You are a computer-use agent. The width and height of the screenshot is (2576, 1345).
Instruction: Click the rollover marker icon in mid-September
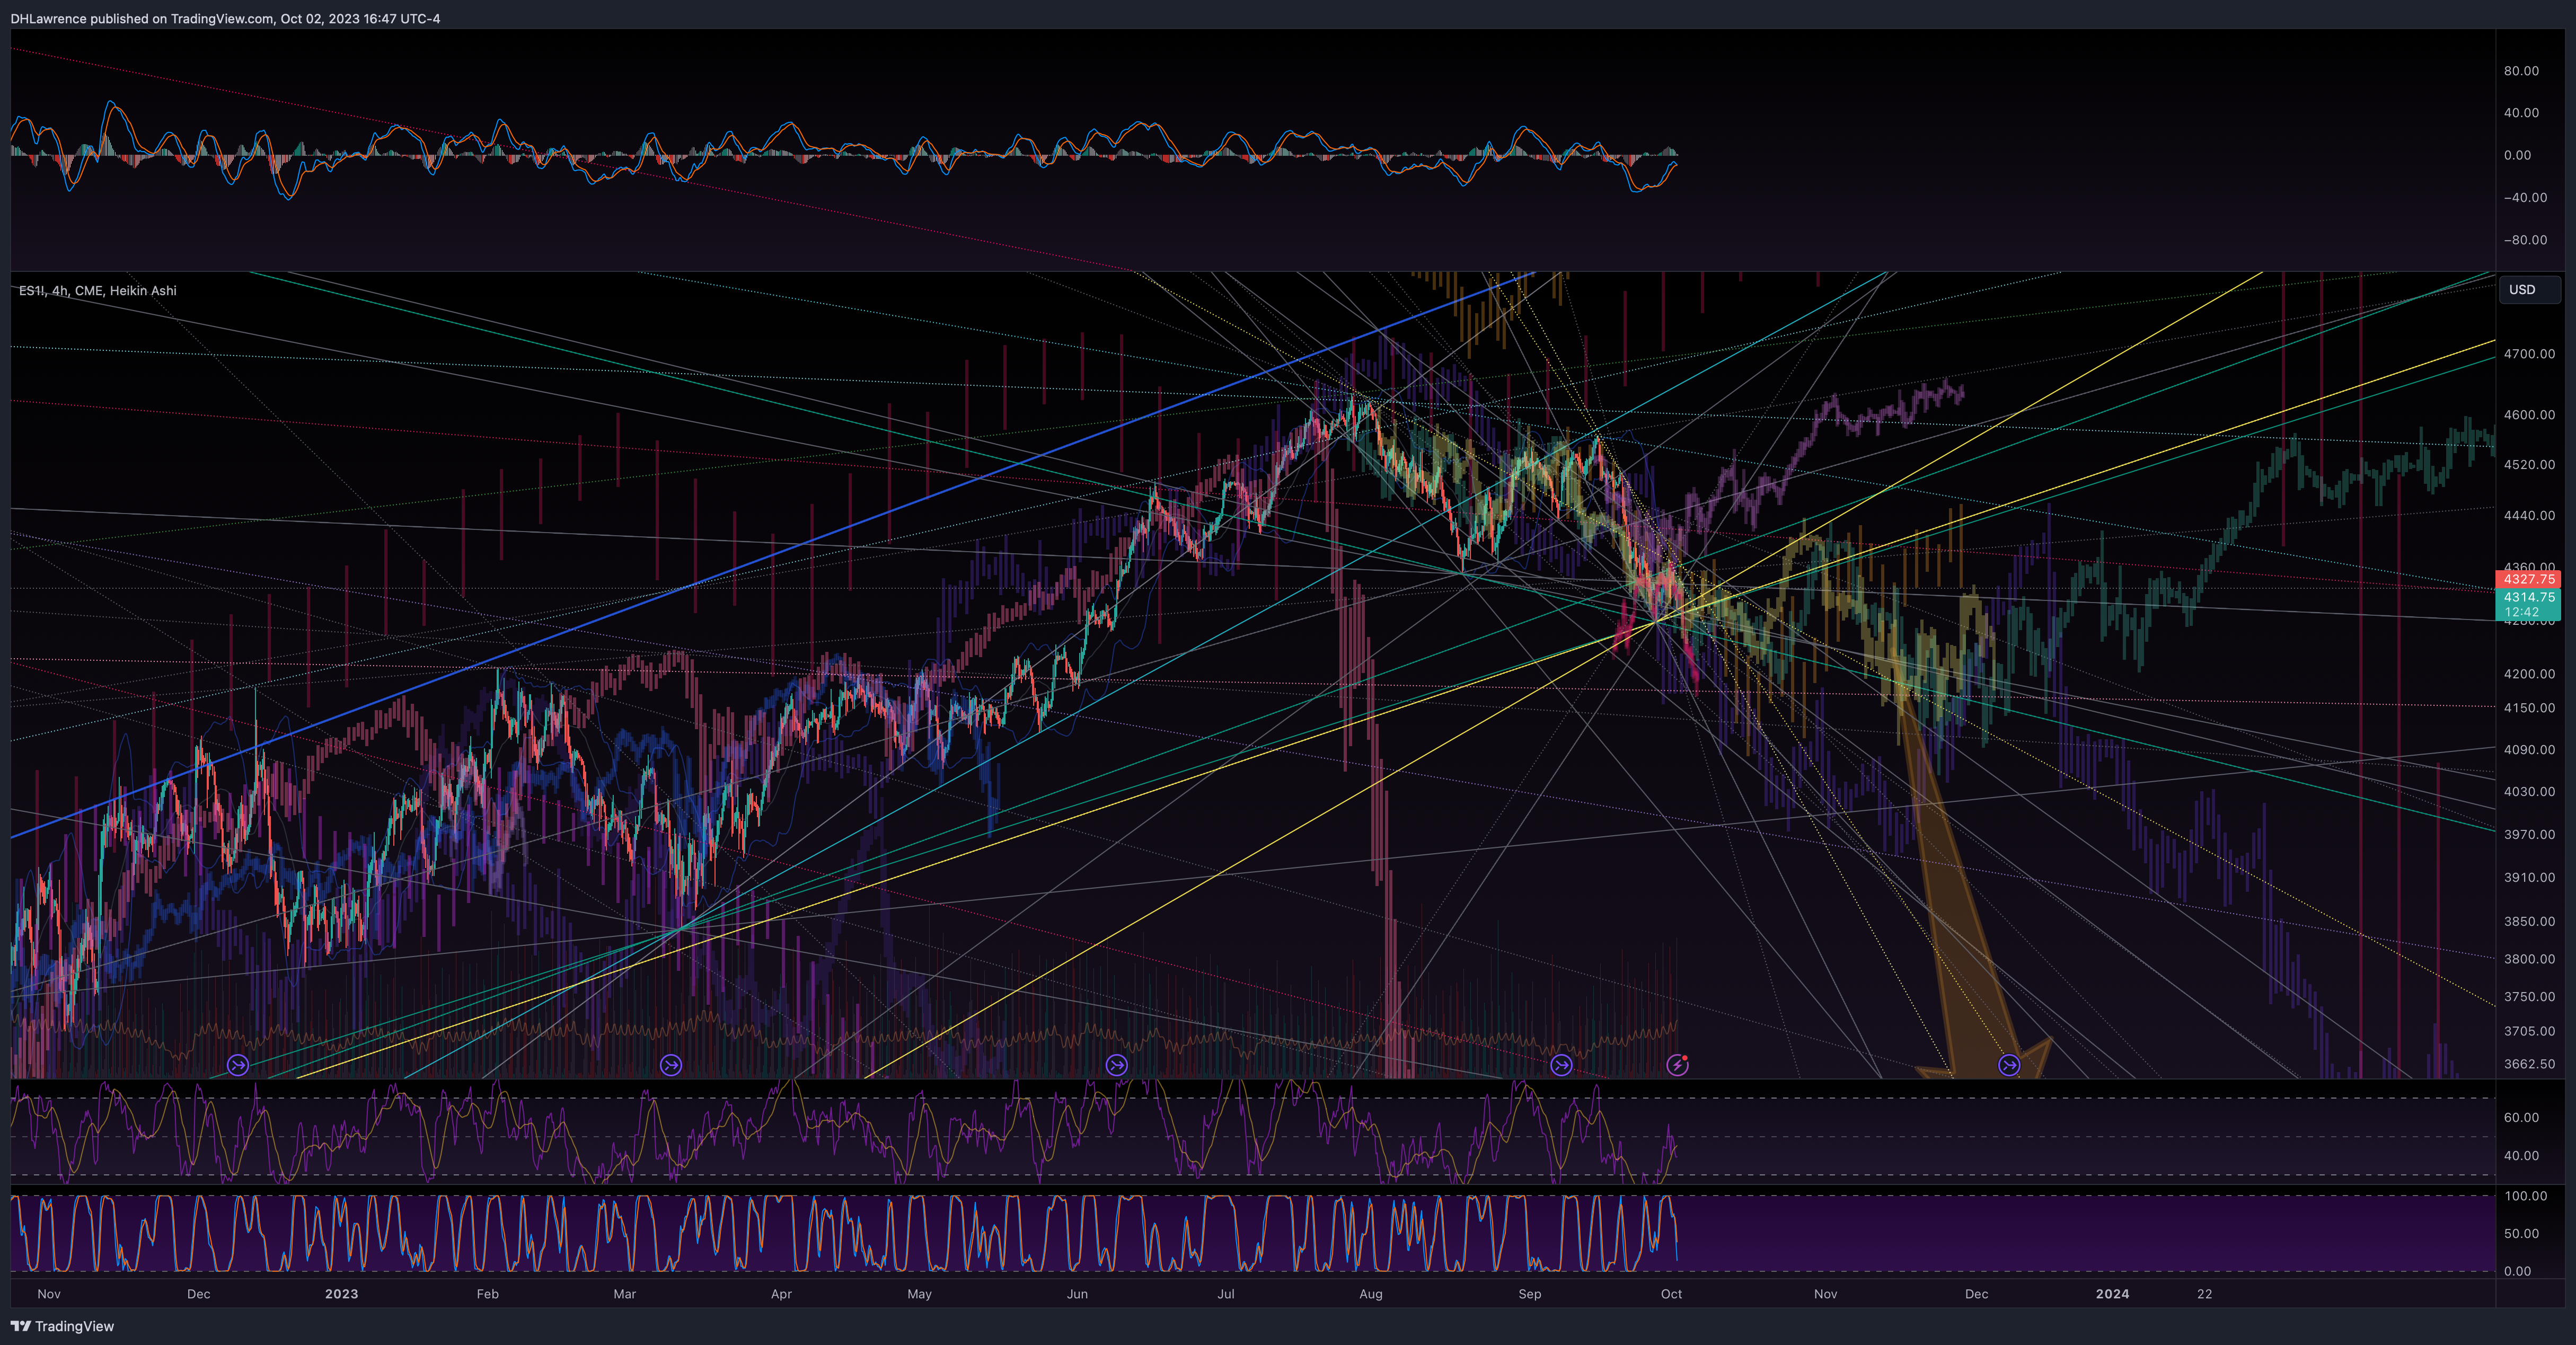[x=1561, y=1065]
